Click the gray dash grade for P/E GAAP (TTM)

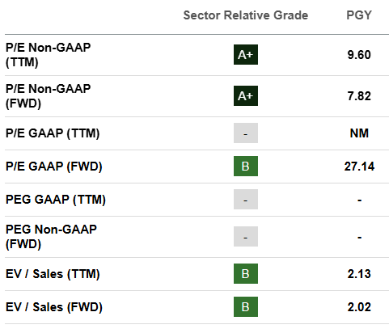click(246, 133)
